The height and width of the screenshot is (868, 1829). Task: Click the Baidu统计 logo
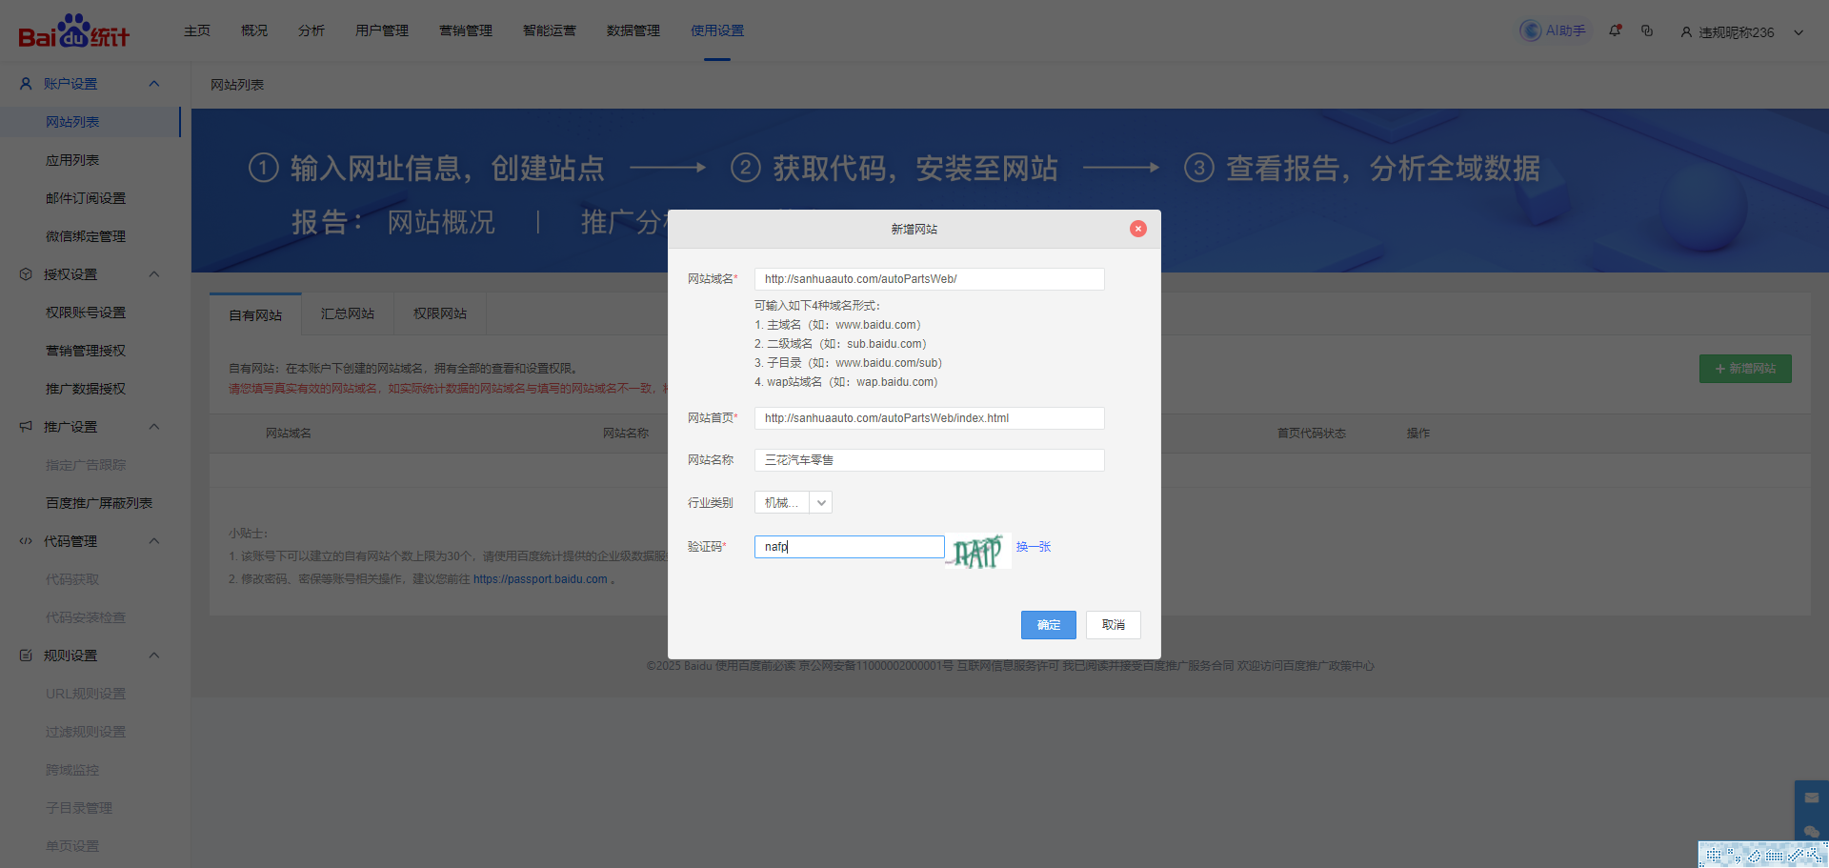coord(73,31)
